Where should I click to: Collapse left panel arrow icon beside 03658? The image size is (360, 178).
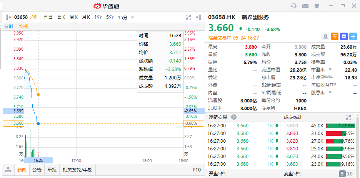click(8, 17)
